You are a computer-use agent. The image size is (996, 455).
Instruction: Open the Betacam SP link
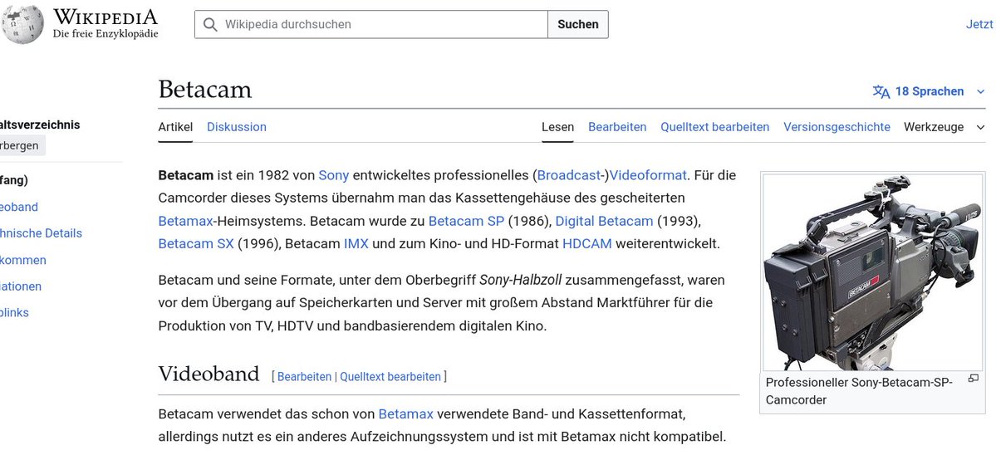click(466, 221)
